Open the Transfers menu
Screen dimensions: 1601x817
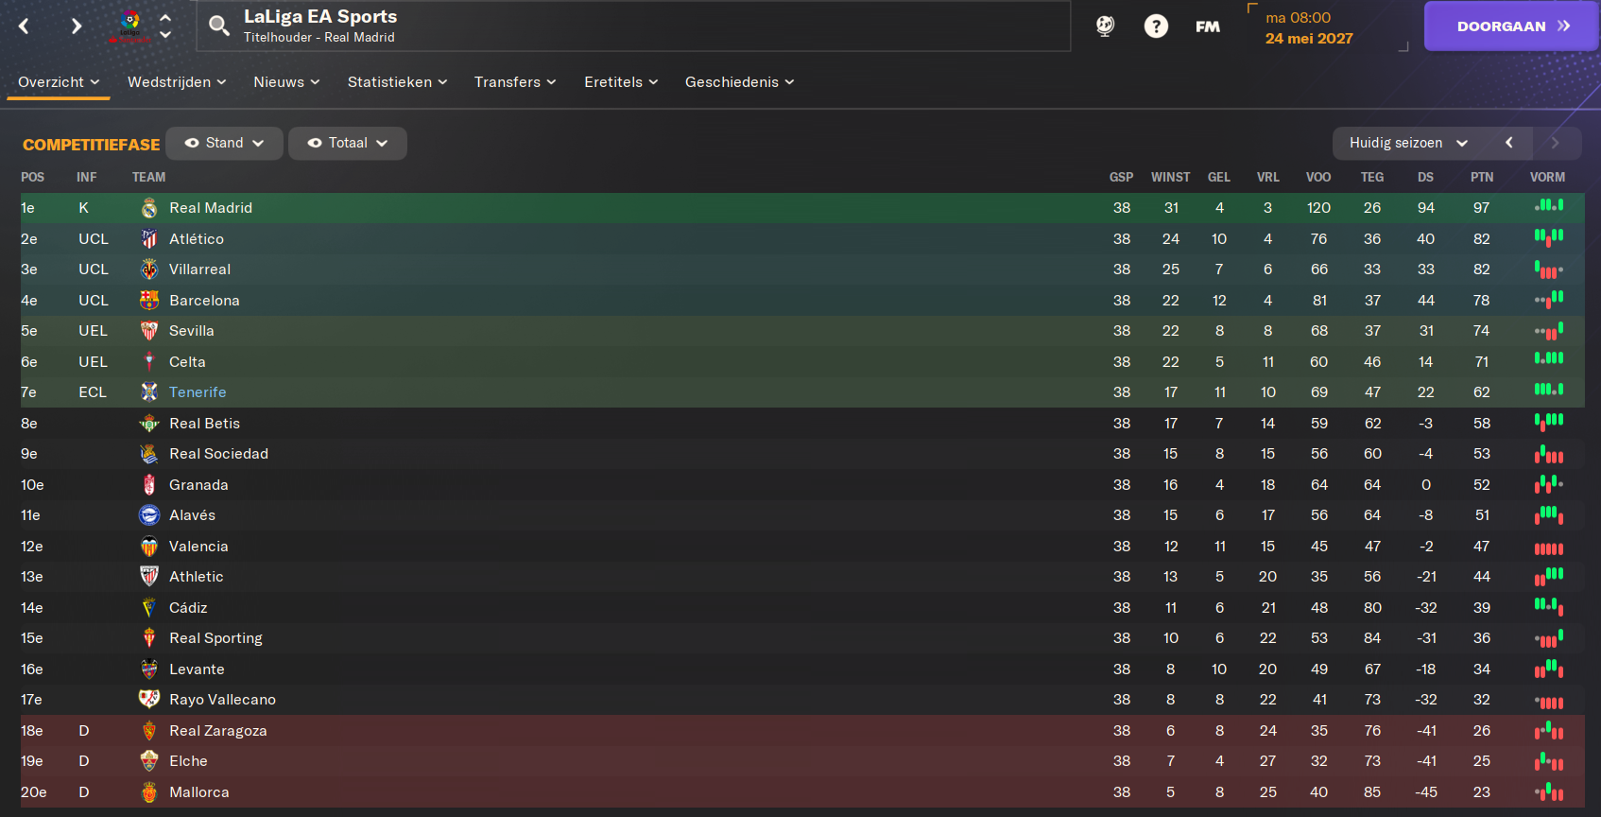(515, 82)
